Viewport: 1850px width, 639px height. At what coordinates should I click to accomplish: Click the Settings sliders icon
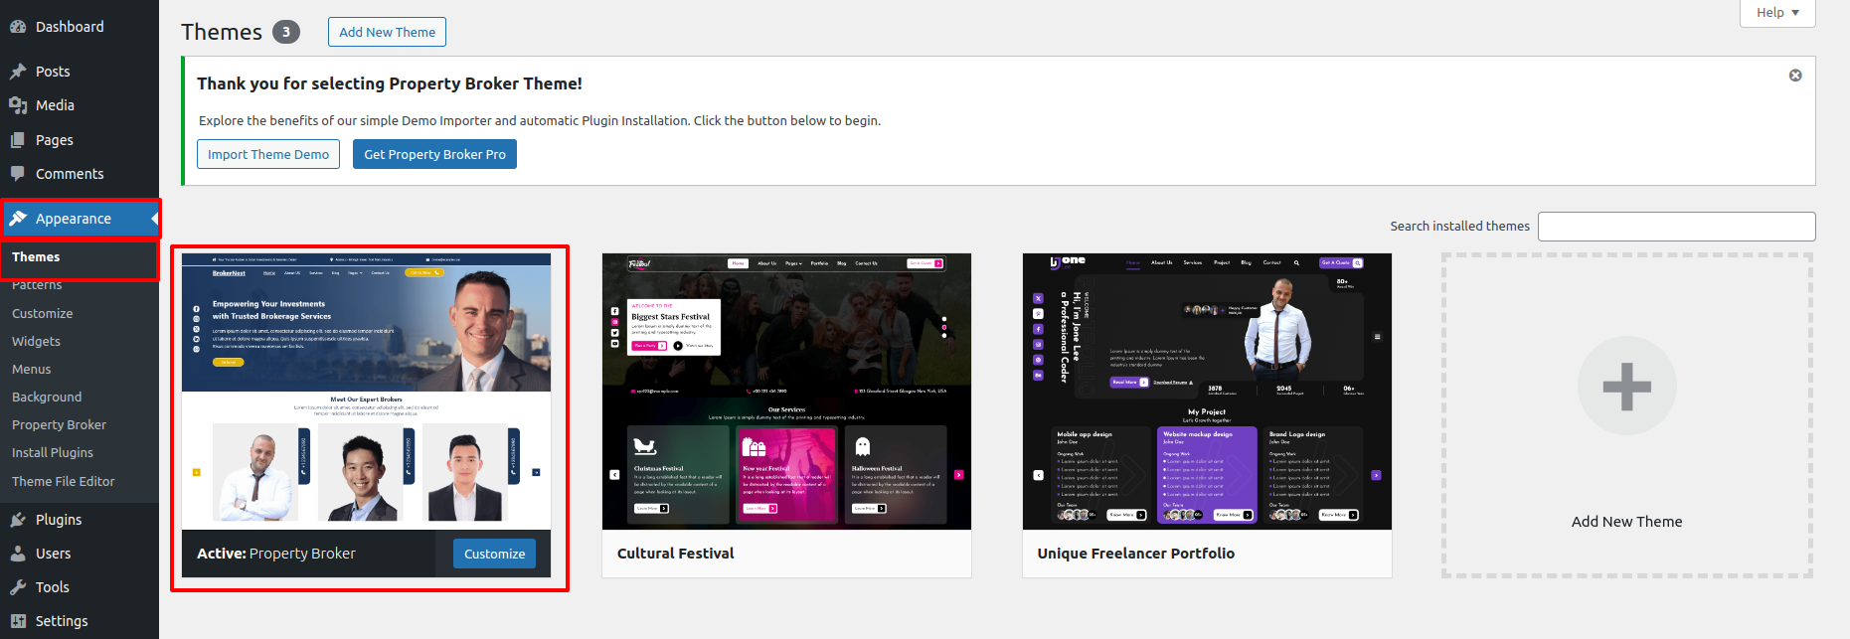(x=18, y=621)
